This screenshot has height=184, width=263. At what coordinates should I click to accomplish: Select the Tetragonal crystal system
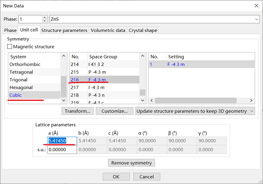21,72
